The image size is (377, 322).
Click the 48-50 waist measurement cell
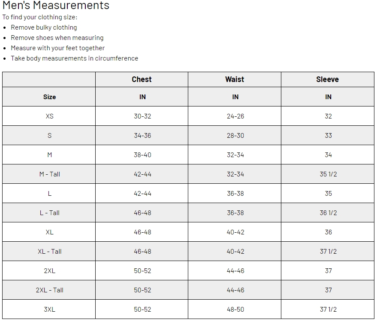(x=235, y=310)
